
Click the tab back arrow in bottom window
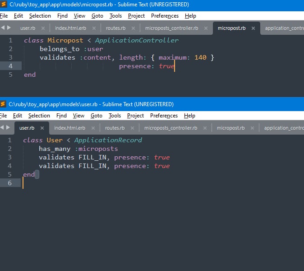[2, 127]
